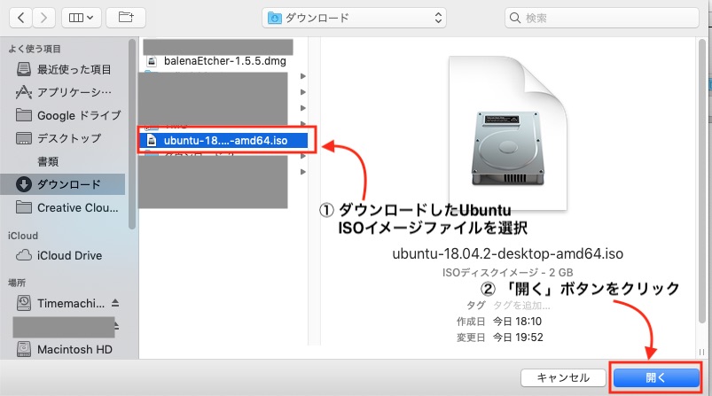
Task: Open 書類 in sidebar
Action: [48, 161]
